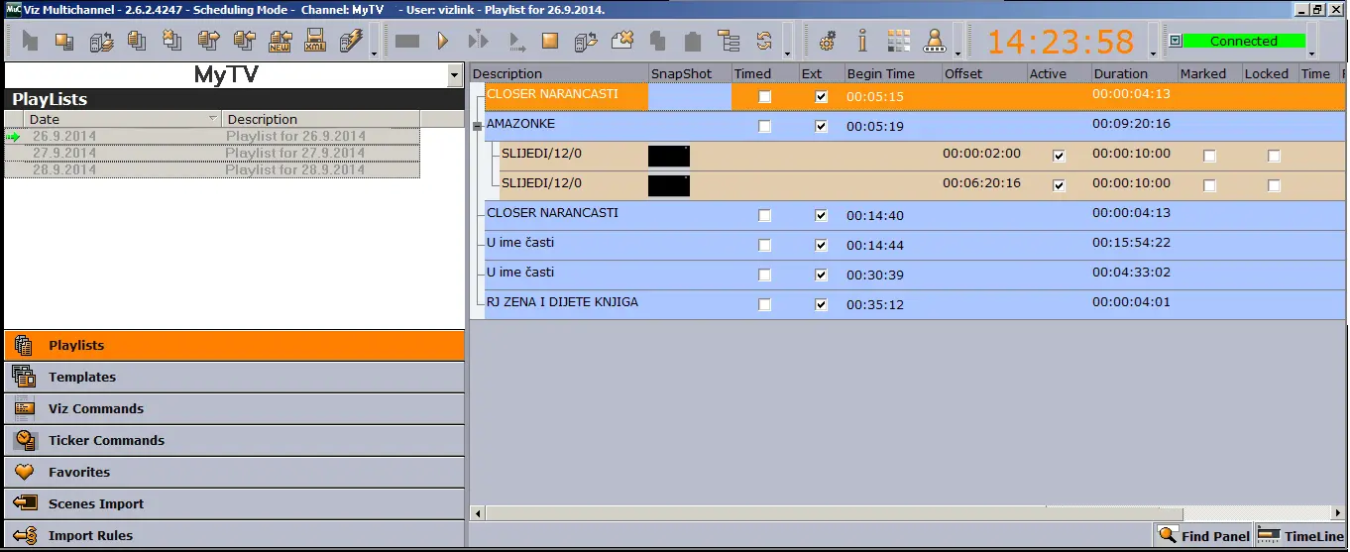Click the refresh arrows icon in toolbar
Viewport: 1350px width, 552px height.
[x=764, y=41]
